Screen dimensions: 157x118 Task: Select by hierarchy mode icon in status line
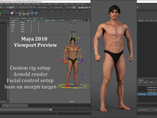[8, 7]
